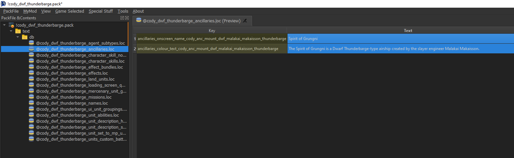The height and width of the screenshot is (158, 514).
Task: Open the Tools menu
Action: click(123, 11)
